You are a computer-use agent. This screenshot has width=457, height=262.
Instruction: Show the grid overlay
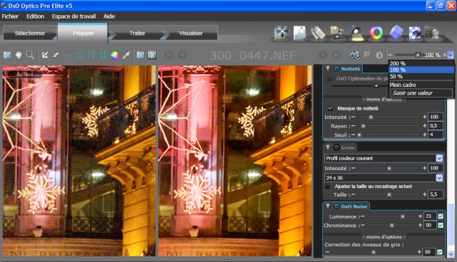tap(367, 55)
